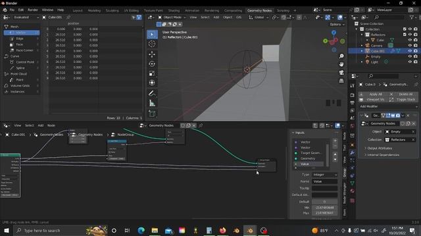Select the Value input in Inputs list
The width and height of the screenshot is (421, 236).
click(309, 164)
